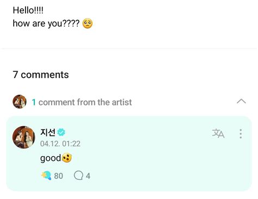This screenshot has height=199, width=258.
Task: Tap the pleading face emoji in post
Action: [88, 23]
